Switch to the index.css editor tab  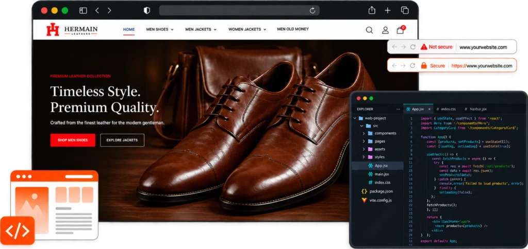446,109
